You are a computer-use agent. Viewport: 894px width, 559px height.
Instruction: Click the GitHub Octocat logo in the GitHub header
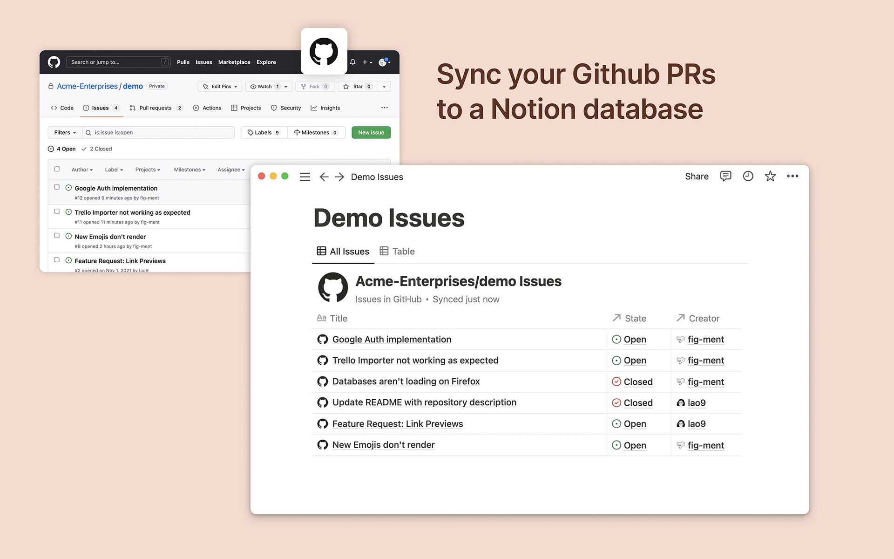[x=54, y=62]
